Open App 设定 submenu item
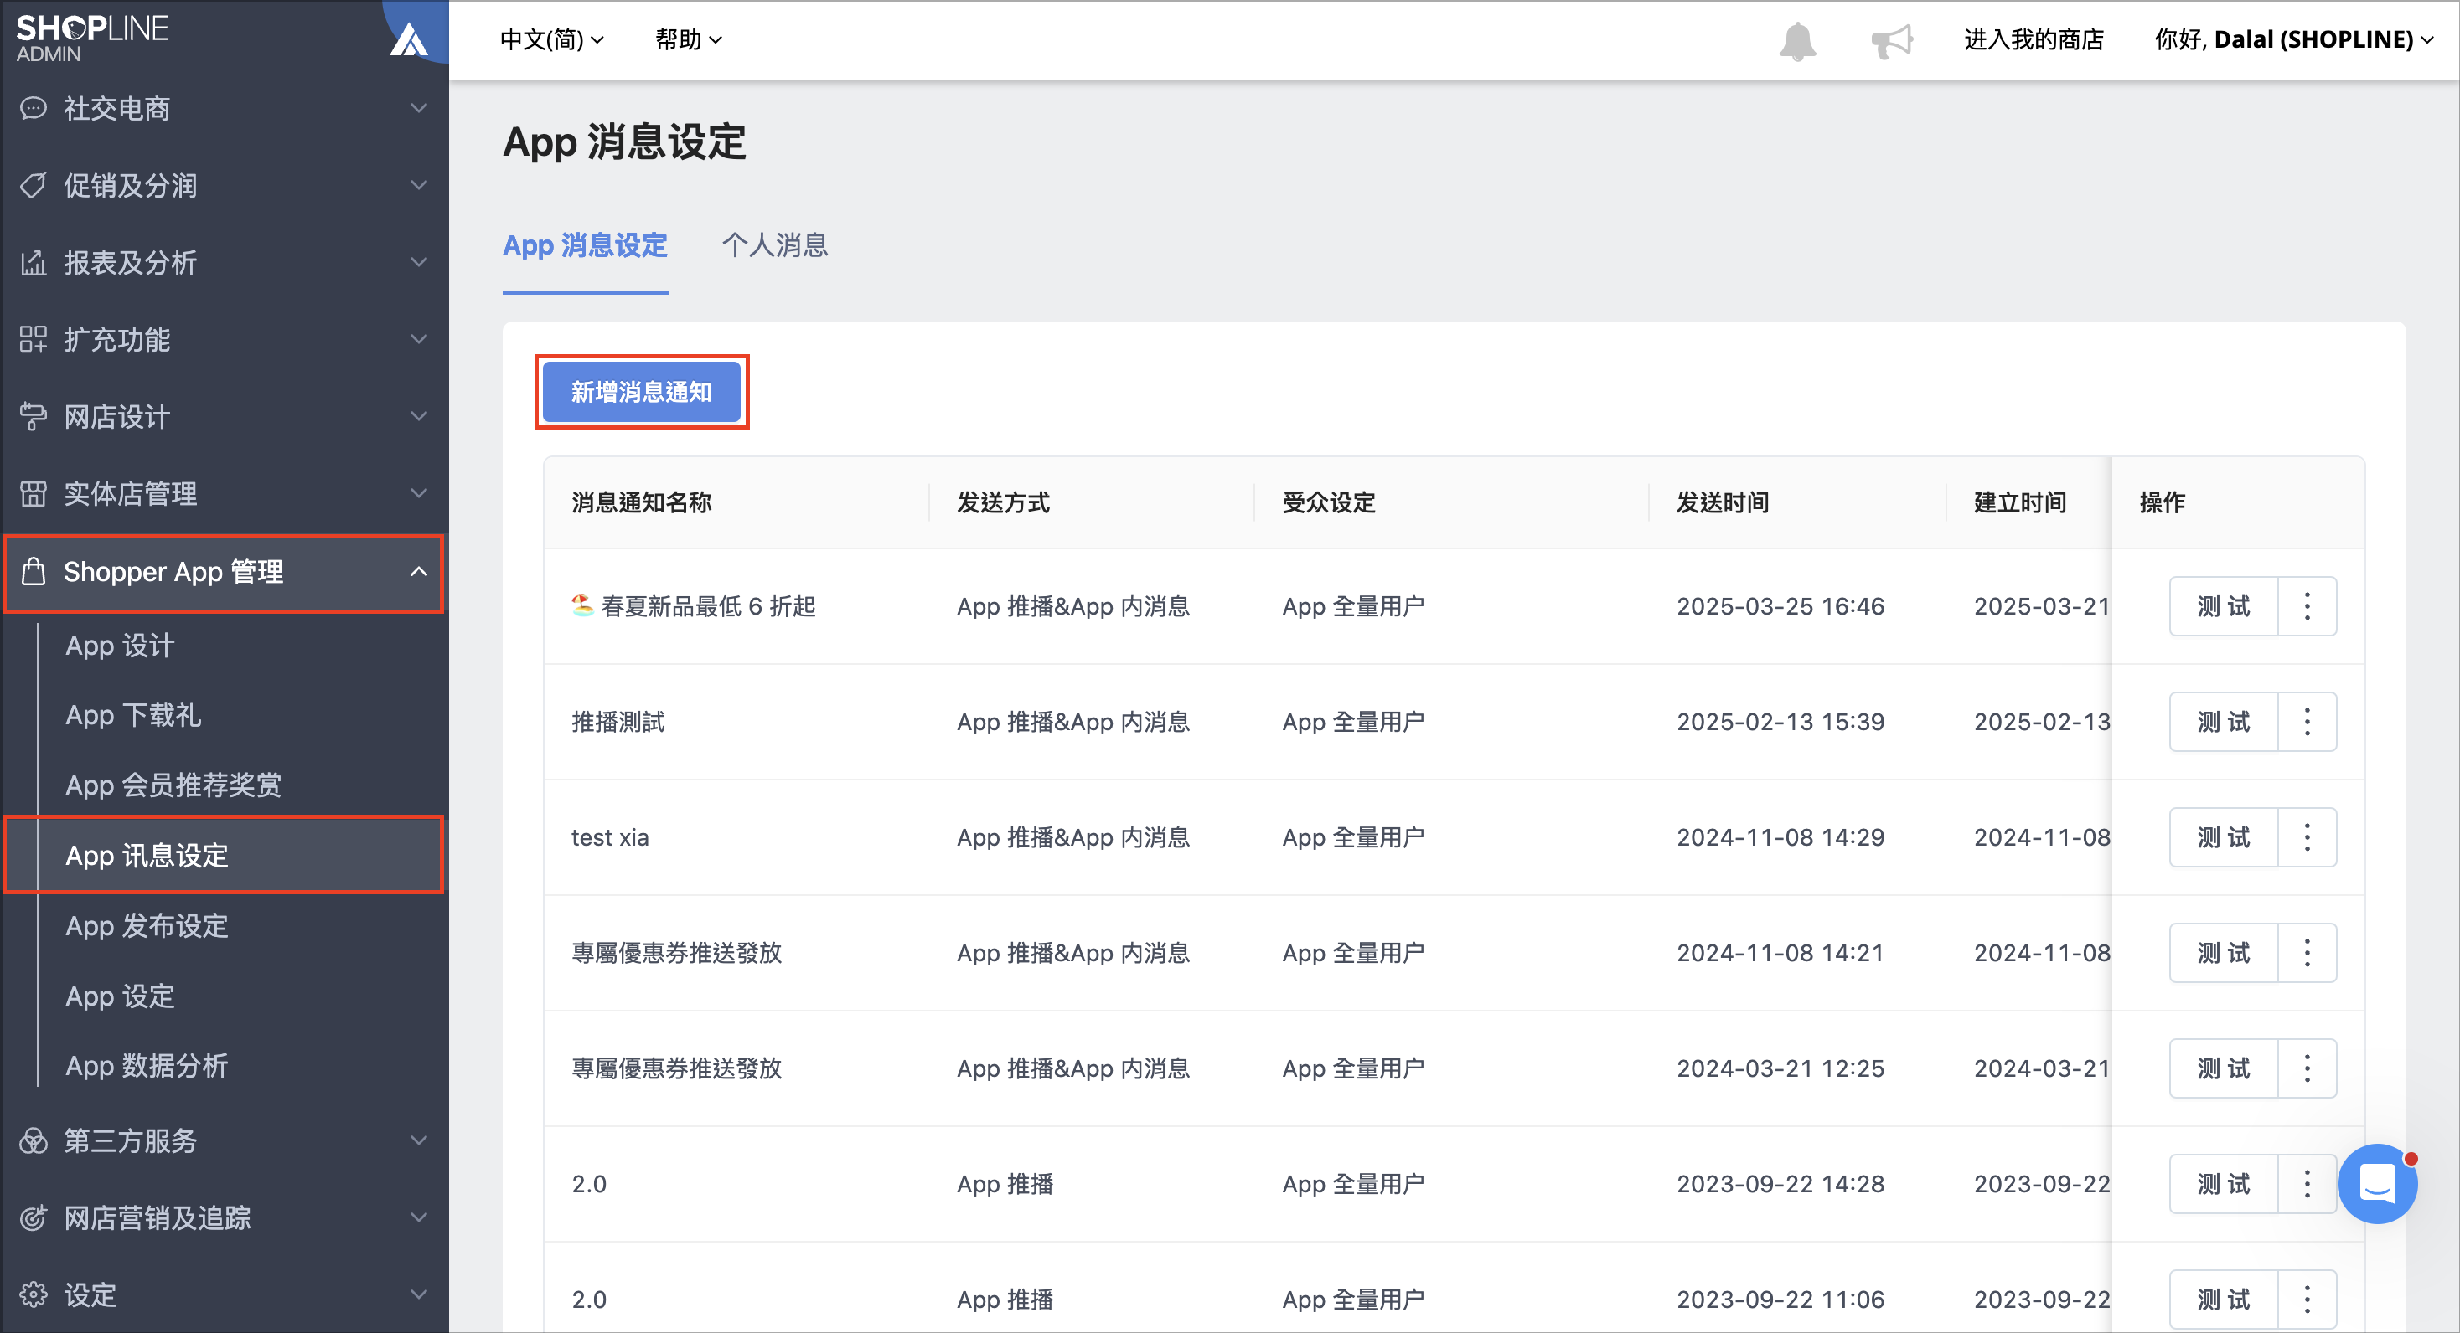 121,997
